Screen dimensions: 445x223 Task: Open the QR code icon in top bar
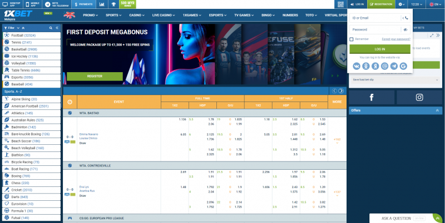pyautogui.click(x=340, y=4)
